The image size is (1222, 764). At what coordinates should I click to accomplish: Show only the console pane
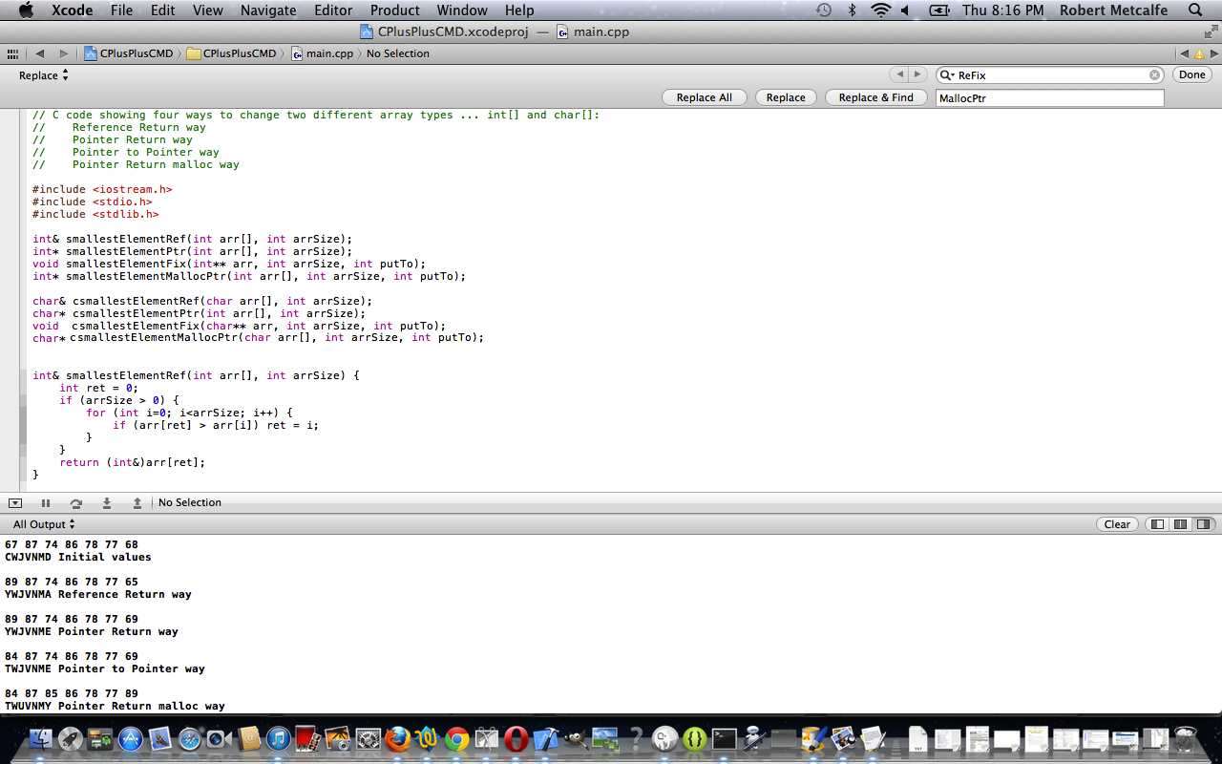[x=1204, y=524]
